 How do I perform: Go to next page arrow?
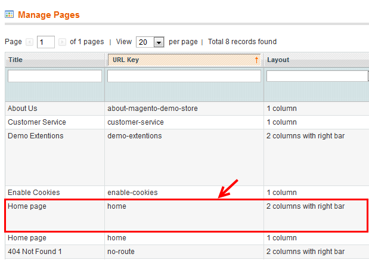(x=62, y=42)
